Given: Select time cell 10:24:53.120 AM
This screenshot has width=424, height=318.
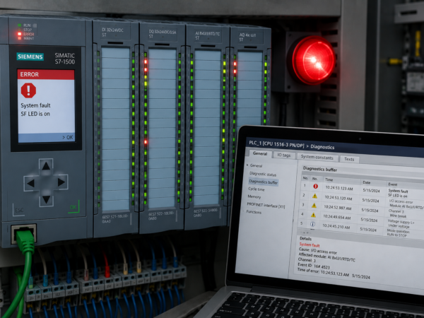Looking at the screenshot, I should [338, 198].
